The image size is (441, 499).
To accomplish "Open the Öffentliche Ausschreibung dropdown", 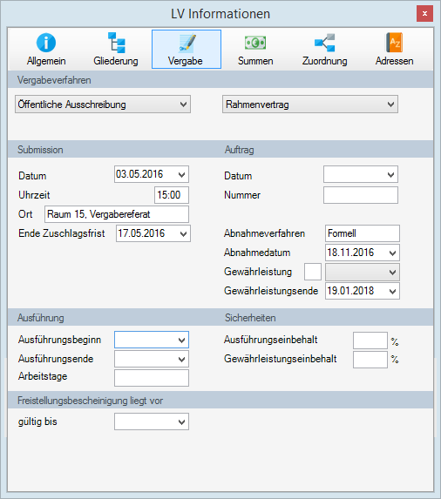I will click(103, 104).
